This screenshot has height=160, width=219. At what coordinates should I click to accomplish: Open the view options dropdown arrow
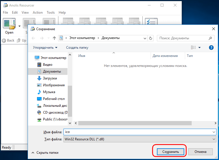coord(199,48)
